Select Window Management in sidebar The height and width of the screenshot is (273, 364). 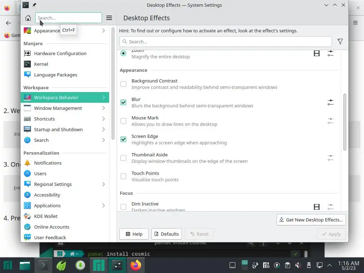(x=65, y=108)
